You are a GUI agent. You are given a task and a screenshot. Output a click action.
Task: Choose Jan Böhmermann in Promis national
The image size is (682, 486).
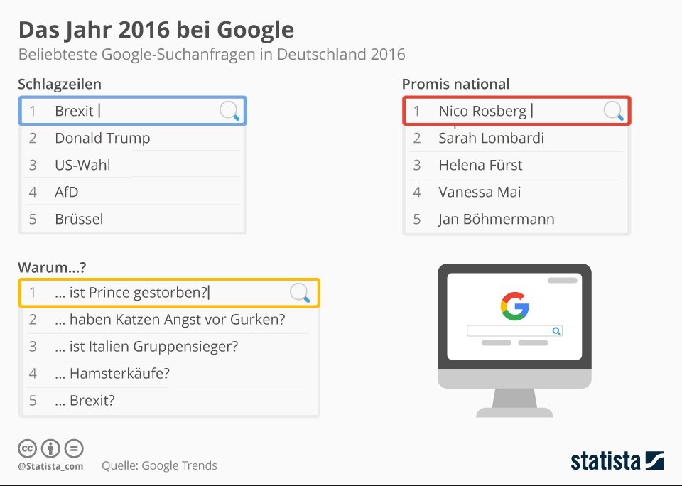516,219
